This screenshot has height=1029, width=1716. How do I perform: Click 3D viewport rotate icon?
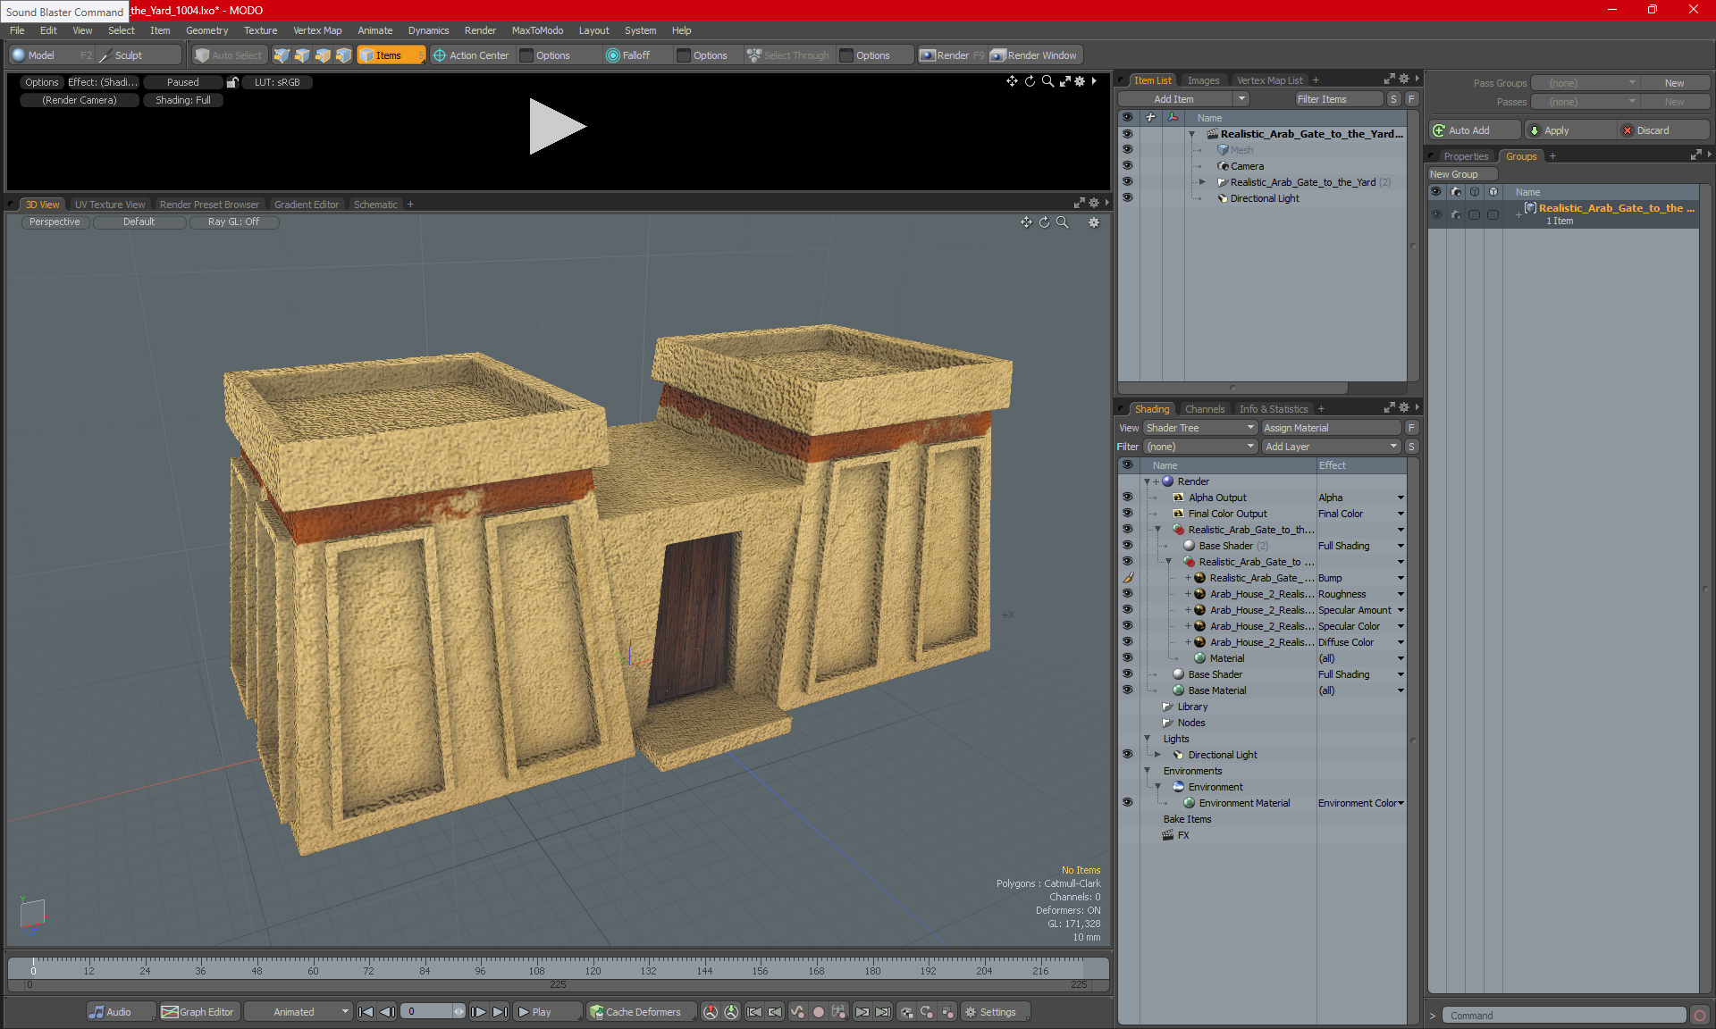[x=1044, y=222]
